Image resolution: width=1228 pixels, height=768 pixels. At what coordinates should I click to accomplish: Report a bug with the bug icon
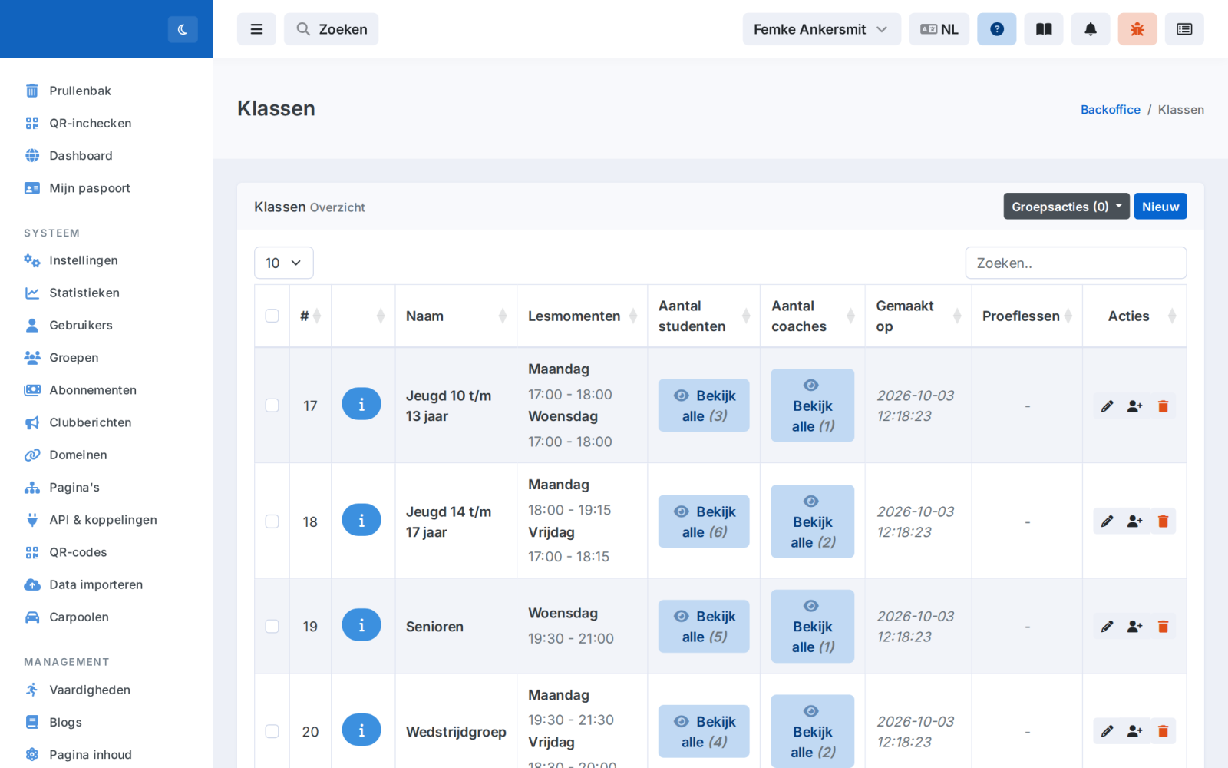1137,29
